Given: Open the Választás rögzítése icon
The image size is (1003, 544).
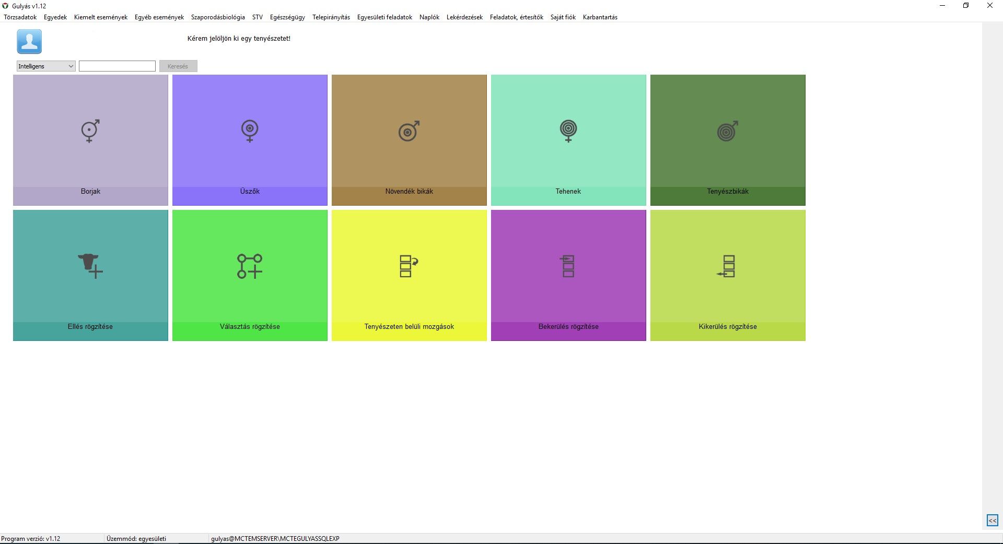Looking at the screenshot, I should click(250, 266).
